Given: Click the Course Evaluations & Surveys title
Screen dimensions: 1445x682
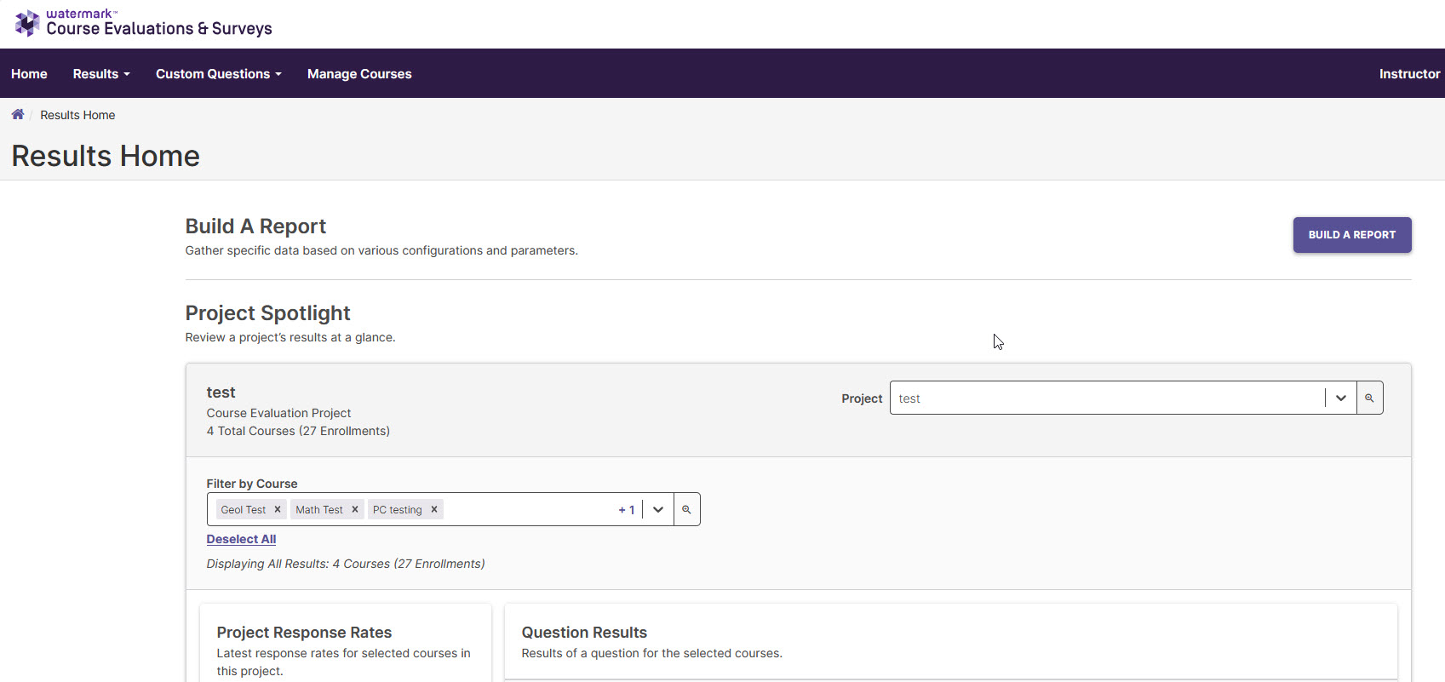Looking at the screenshot, I should coord(159,28).
